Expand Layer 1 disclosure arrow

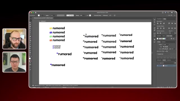(x=161, y=66)
